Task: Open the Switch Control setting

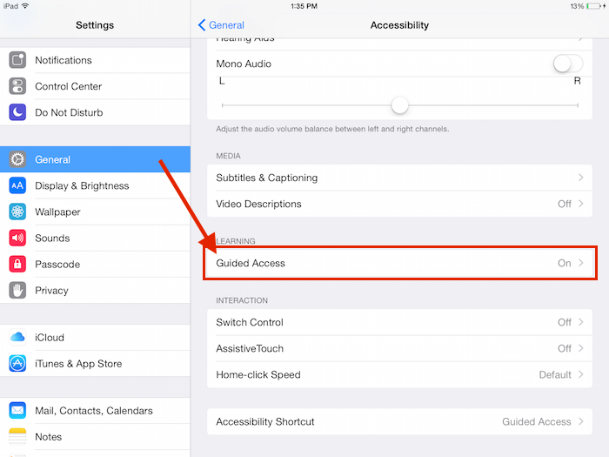Action: [x=399, y=322]
